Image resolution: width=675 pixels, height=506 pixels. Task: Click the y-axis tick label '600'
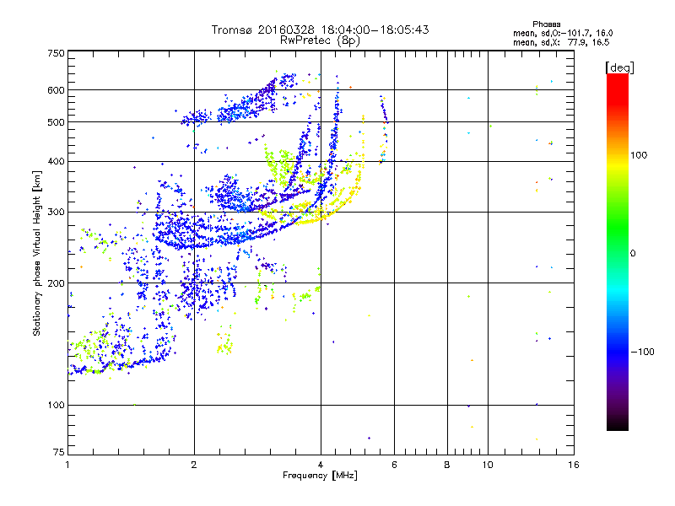tap(56, 90)
